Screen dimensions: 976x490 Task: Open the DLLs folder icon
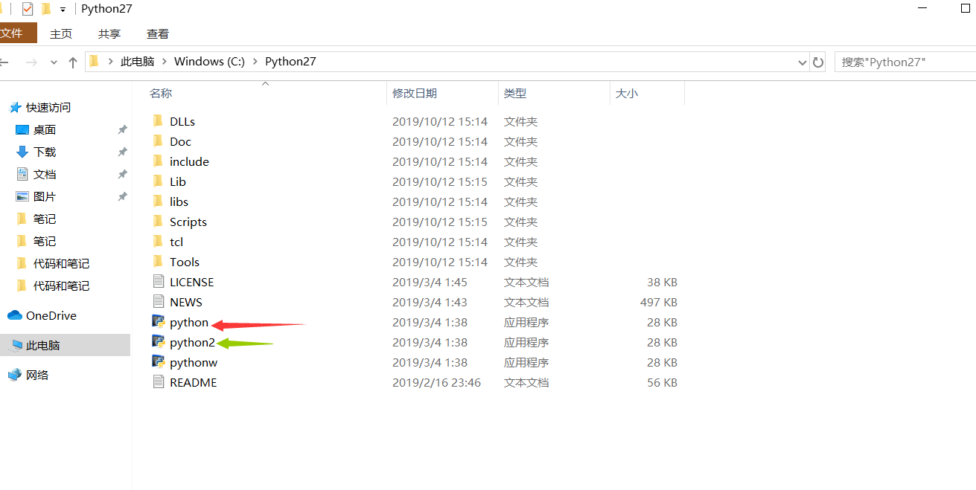[x=157, y=120]
